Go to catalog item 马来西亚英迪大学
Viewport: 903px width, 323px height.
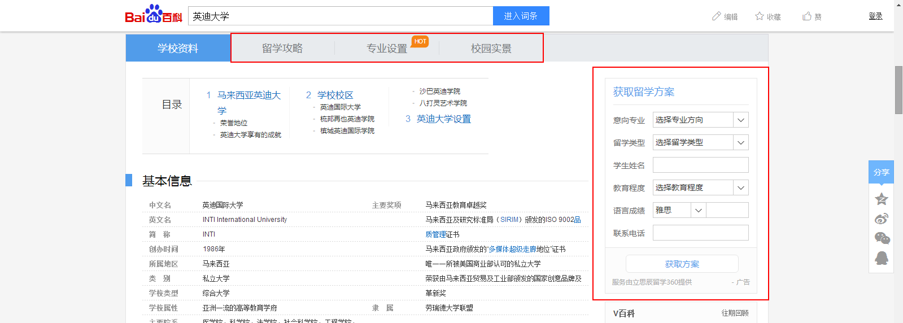pos(249,103)
